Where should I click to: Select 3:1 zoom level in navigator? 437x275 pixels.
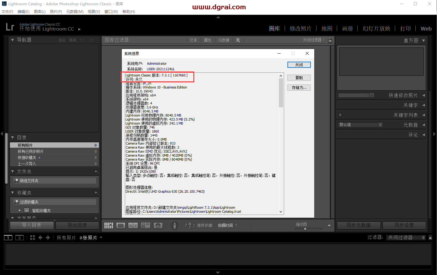point(92,40)
